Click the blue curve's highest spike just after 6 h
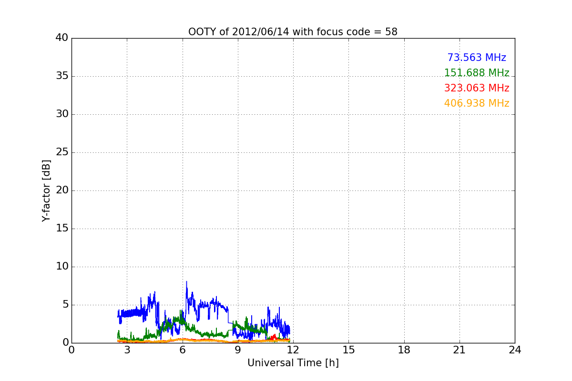 (186, 282)
